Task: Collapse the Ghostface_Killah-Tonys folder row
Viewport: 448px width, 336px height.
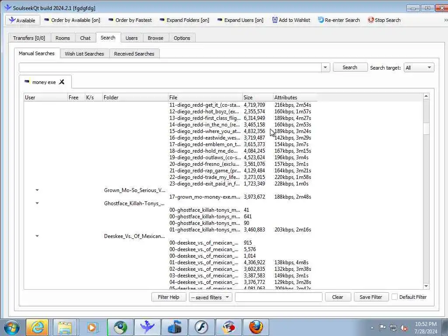Action: [x=37, y=203]
